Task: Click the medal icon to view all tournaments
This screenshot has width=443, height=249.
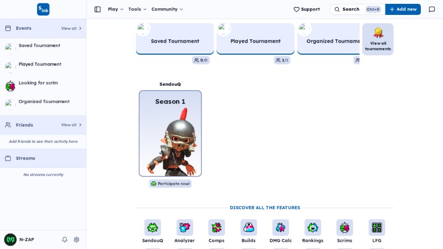Action: click(x=378, y=33)
